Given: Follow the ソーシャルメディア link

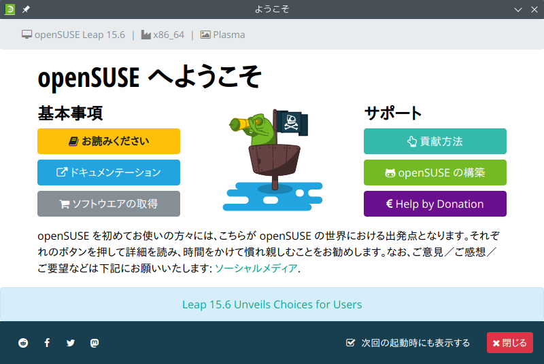Looking at the screenshot, I should pos(256,268).
